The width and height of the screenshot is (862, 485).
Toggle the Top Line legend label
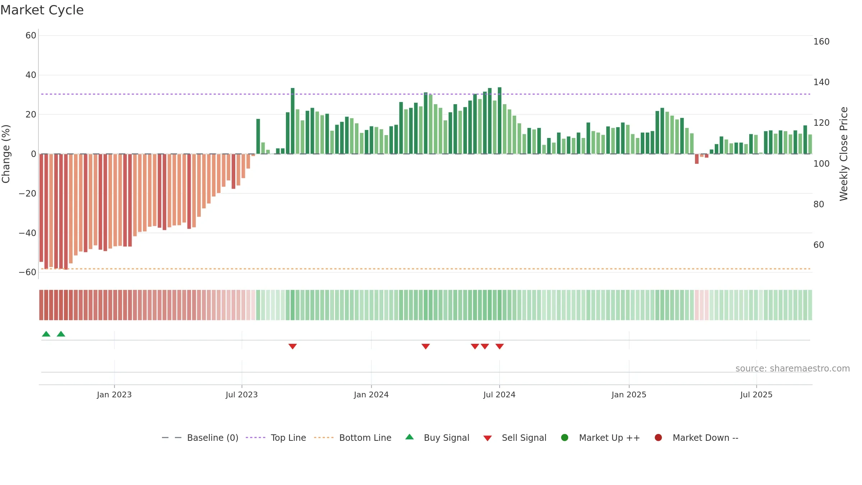(288, 438)
